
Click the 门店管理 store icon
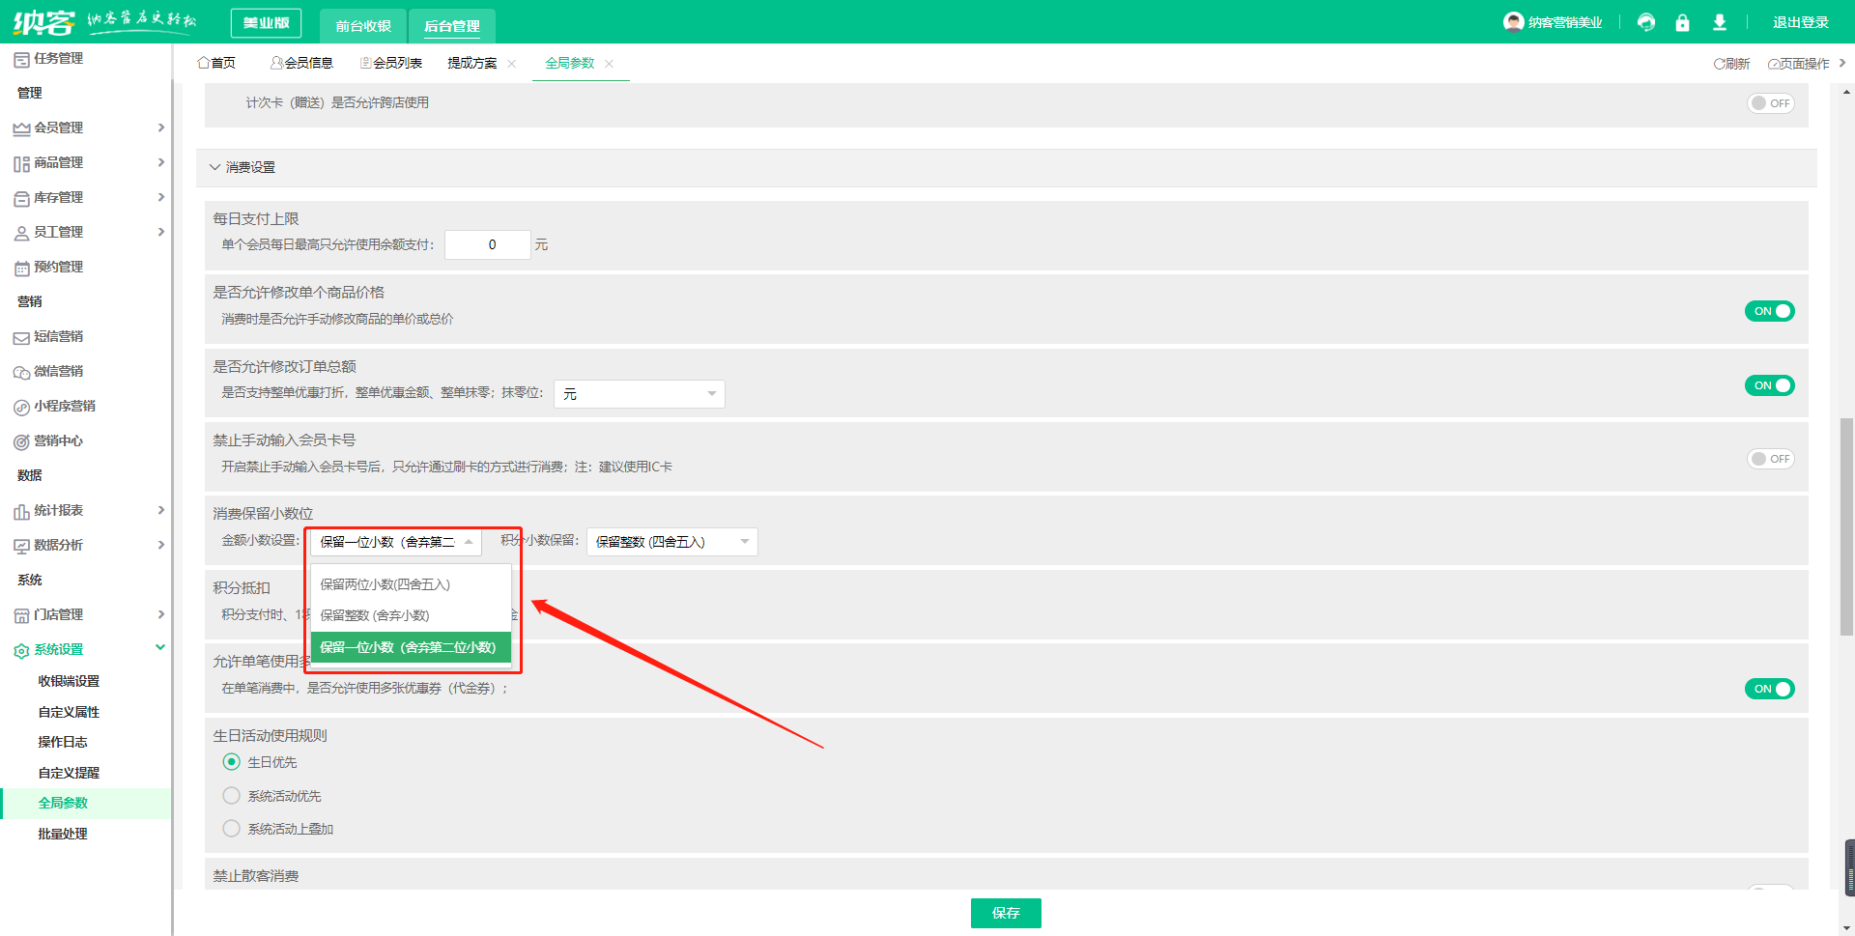pyautogui.click(x=21, y=615)
